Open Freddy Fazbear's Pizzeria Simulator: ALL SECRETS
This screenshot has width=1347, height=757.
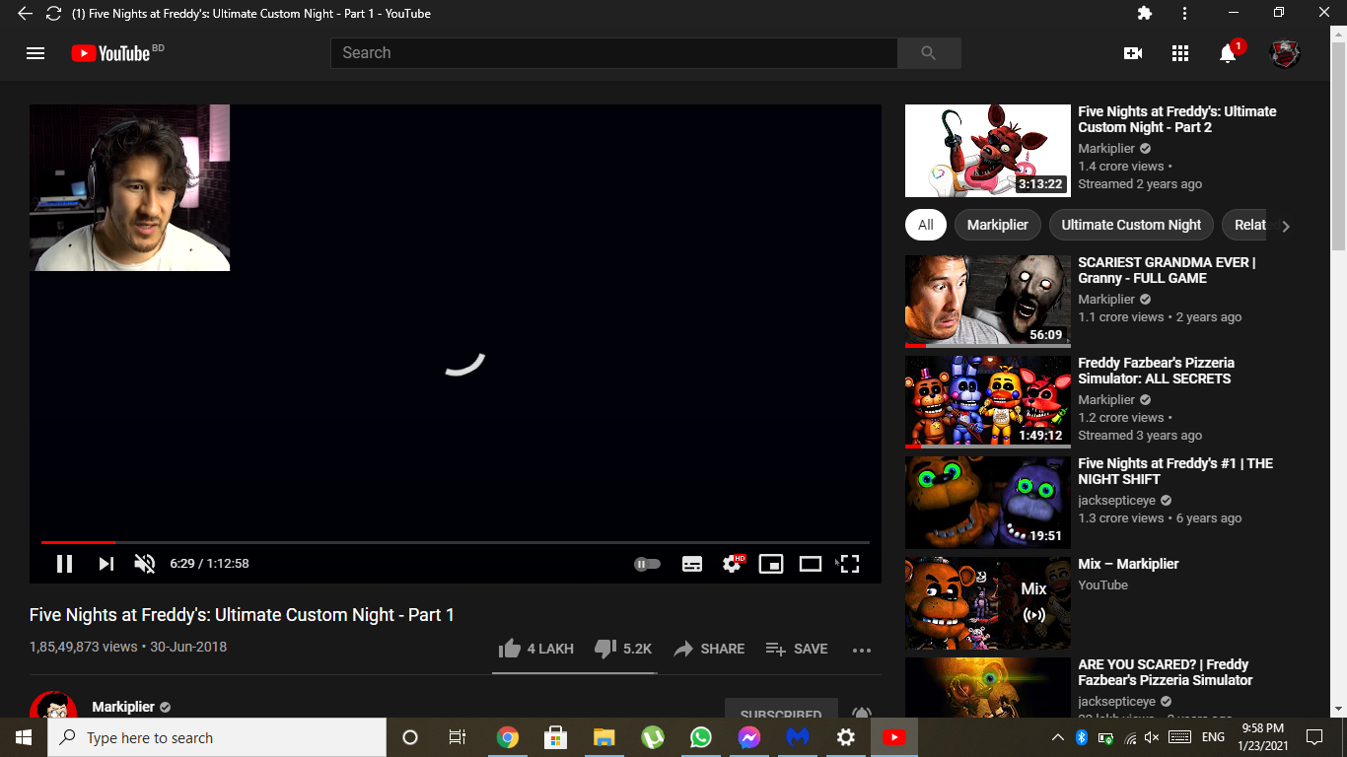[x=1156, y=371]
